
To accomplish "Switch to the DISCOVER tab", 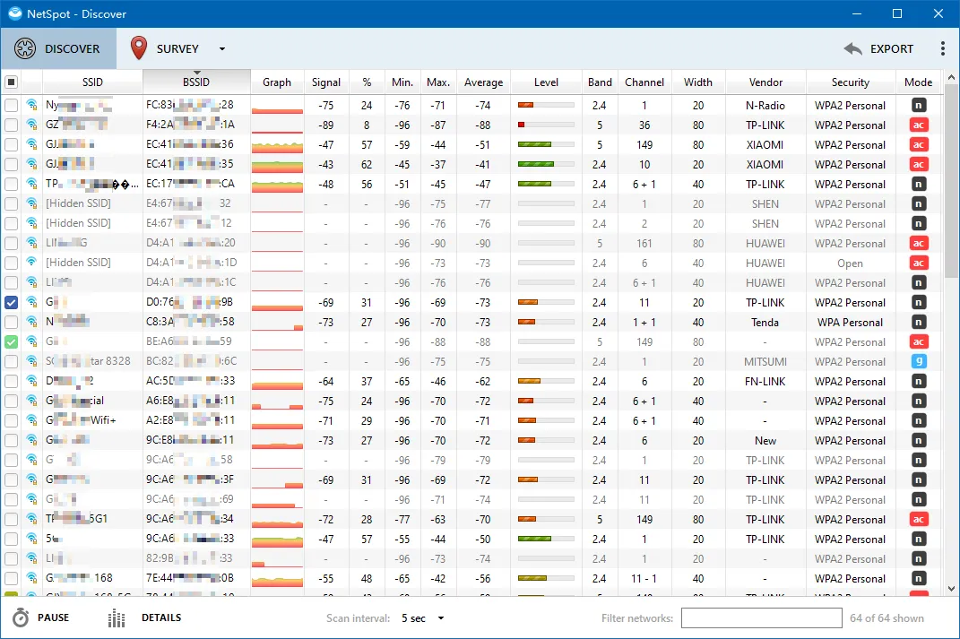I will point(58,49).
